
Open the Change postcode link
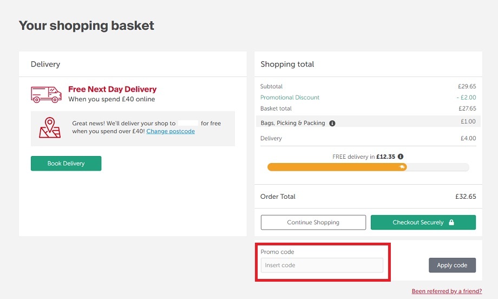click(171, 131)
